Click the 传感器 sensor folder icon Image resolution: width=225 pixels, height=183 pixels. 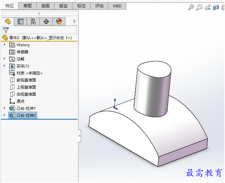point(12,52)
